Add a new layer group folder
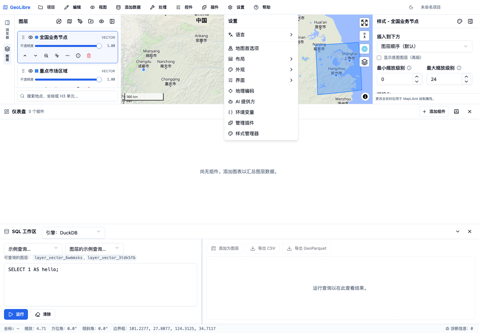 91,21
